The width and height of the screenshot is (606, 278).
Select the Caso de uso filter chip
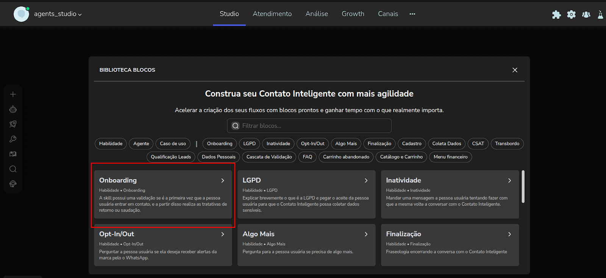[x=173, y=144]
